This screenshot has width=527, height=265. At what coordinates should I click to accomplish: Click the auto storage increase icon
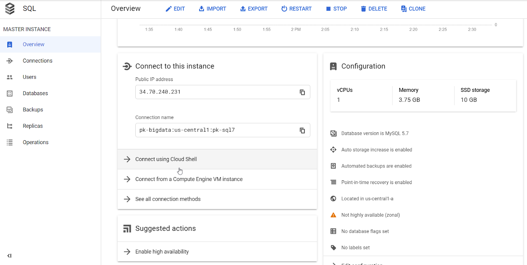point(333,150)
